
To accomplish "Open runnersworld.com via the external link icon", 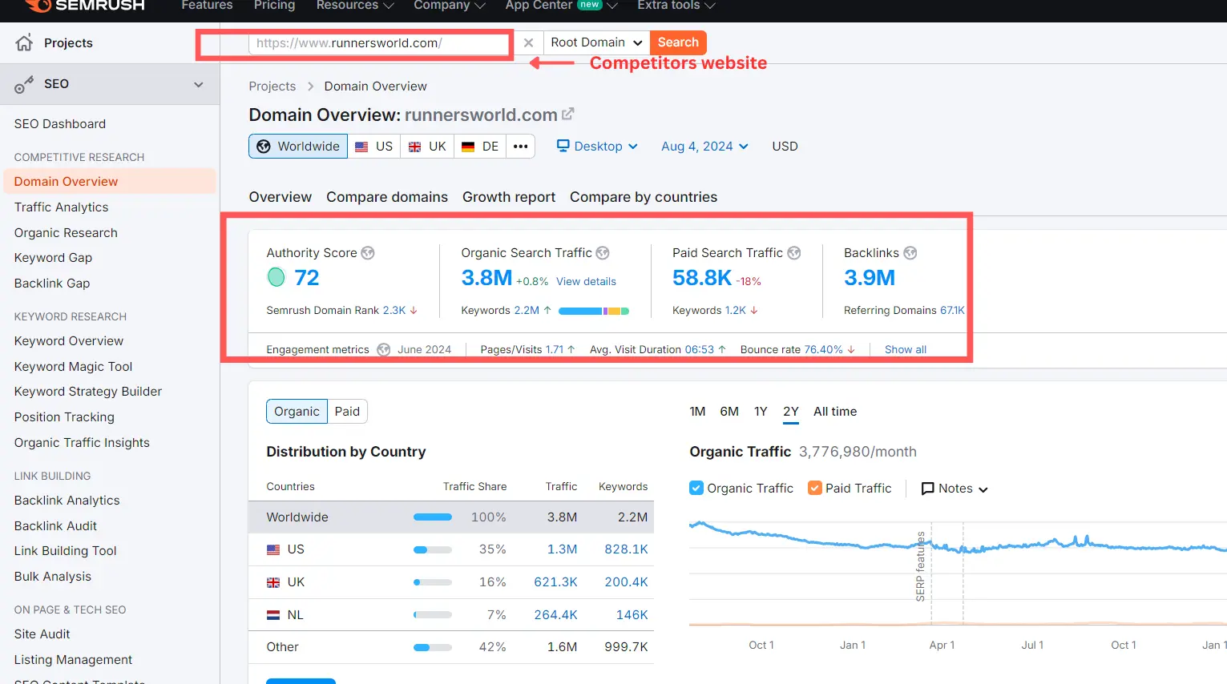I will [568, 114].
